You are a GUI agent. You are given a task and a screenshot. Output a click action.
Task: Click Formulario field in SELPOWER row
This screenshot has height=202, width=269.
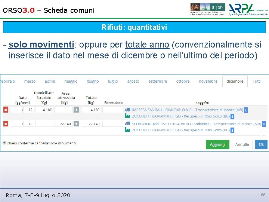[x=113, y=124]
